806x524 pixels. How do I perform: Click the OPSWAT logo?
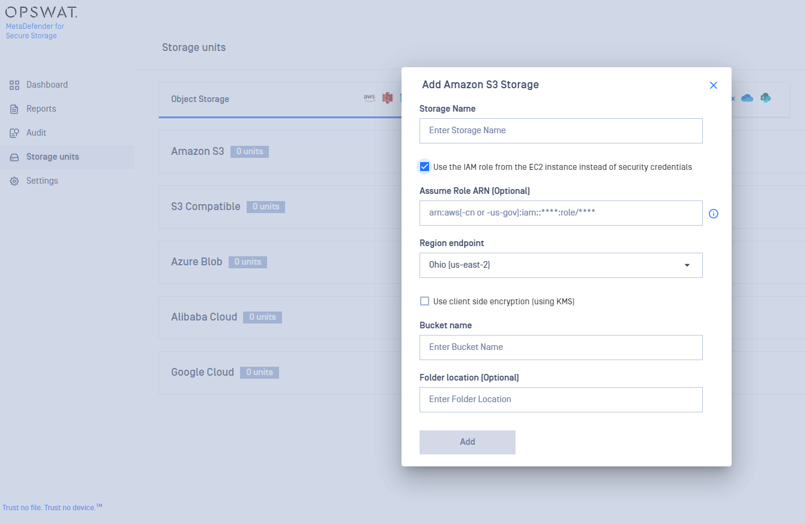point(41,12)
